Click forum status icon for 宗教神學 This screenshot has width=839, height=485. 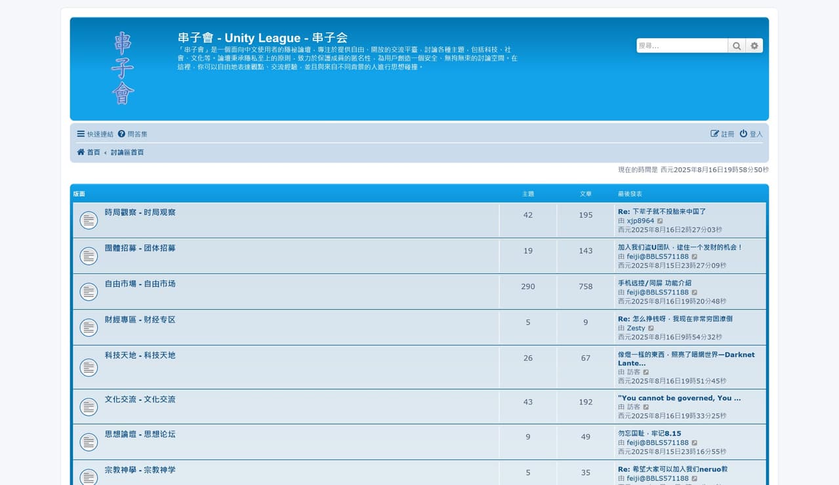(x=89, y=477)
